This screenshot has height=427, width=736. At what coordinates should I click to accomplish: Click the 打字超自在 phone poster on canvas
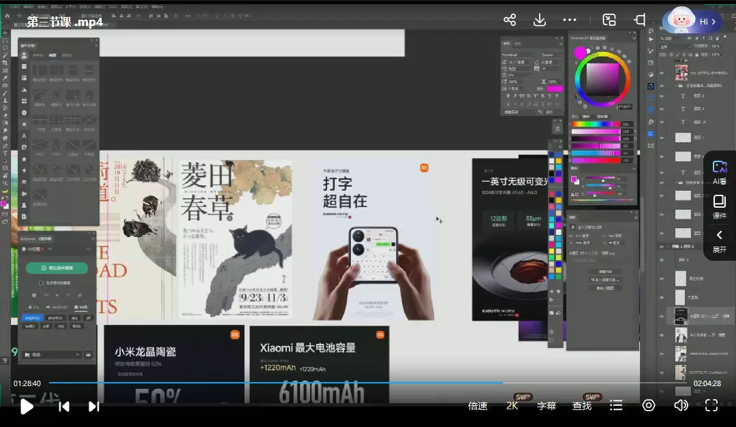373,240
